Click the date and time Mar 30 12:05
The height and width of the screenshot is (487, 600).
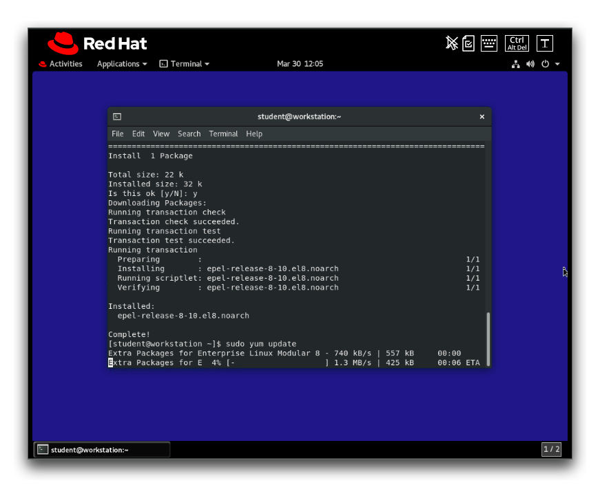[300, 64]
